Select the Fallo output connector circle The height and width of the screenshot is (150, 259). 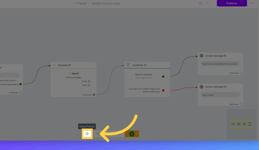89,85
